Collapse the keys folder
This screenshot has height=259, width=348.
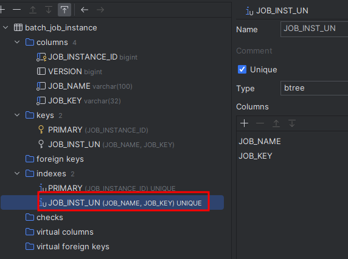point(17,115)
